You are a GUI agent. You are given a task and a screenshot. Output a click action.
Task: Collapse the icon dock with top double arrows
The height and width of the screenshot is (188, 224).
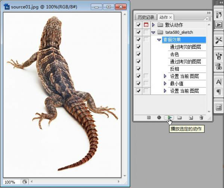221,3
